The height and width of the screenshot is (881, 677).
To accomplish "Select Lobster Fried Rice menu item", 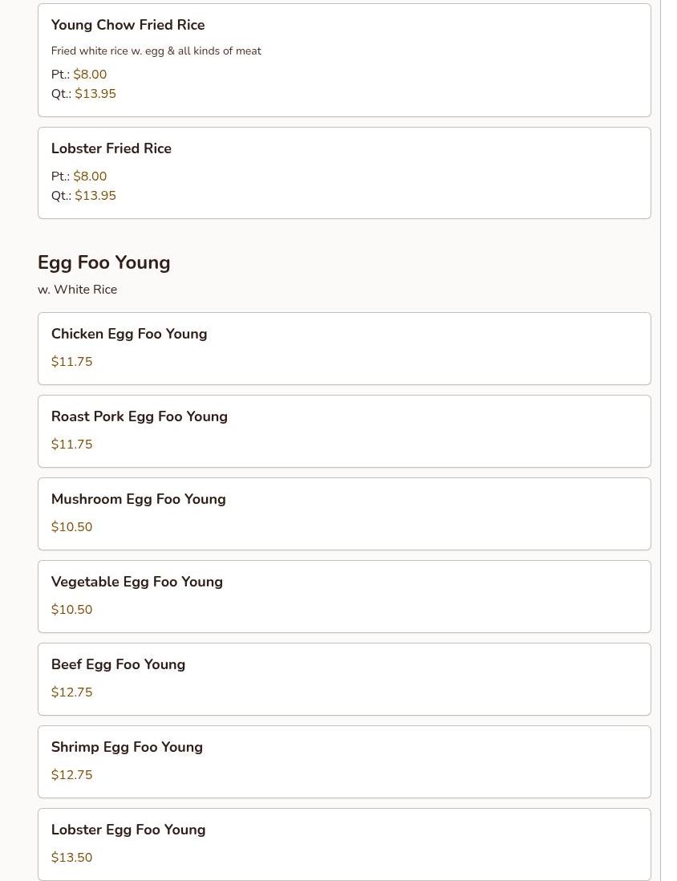I will [x=111, y=148].
